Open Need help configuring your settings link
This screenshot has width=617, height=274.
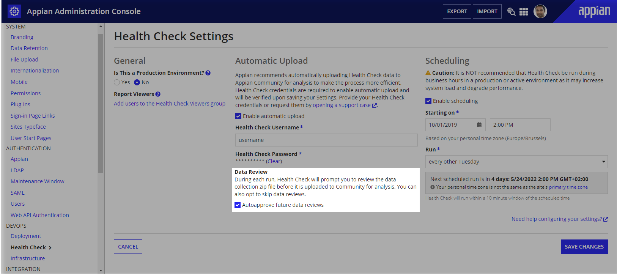(x=560, y=219)
